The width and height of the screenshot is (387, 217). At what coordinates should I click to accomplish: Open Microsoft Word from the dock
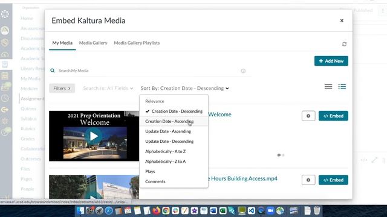[213, 210]
